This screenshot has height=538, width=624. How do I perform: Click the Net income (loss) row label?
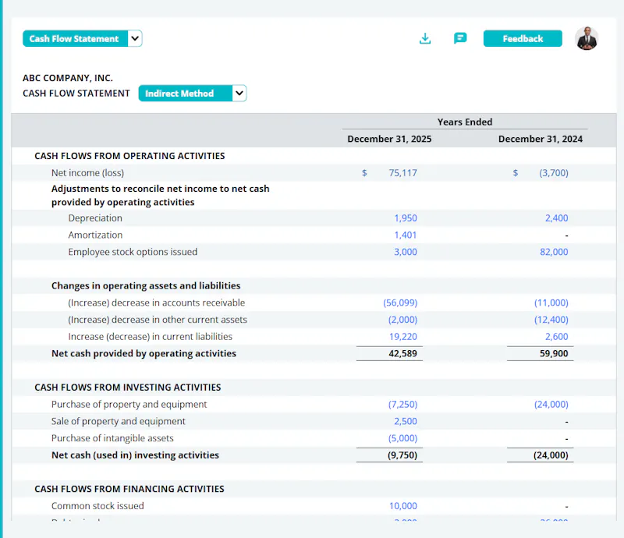(x=87, y=173)
